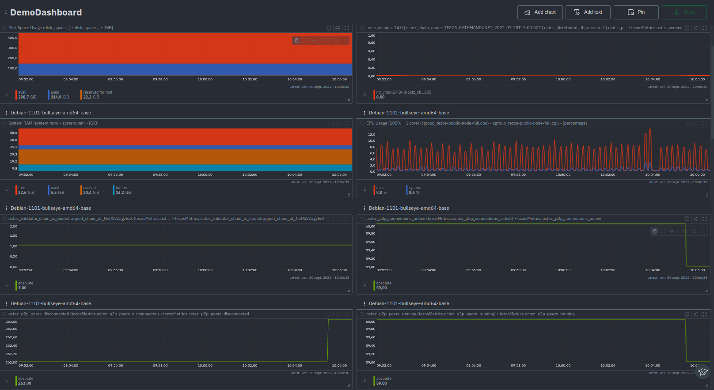Viewport: 714px width, 390px height.
Task: Toggle nd_vrsn dimension in node_version legend
Action: coord(403,95)
